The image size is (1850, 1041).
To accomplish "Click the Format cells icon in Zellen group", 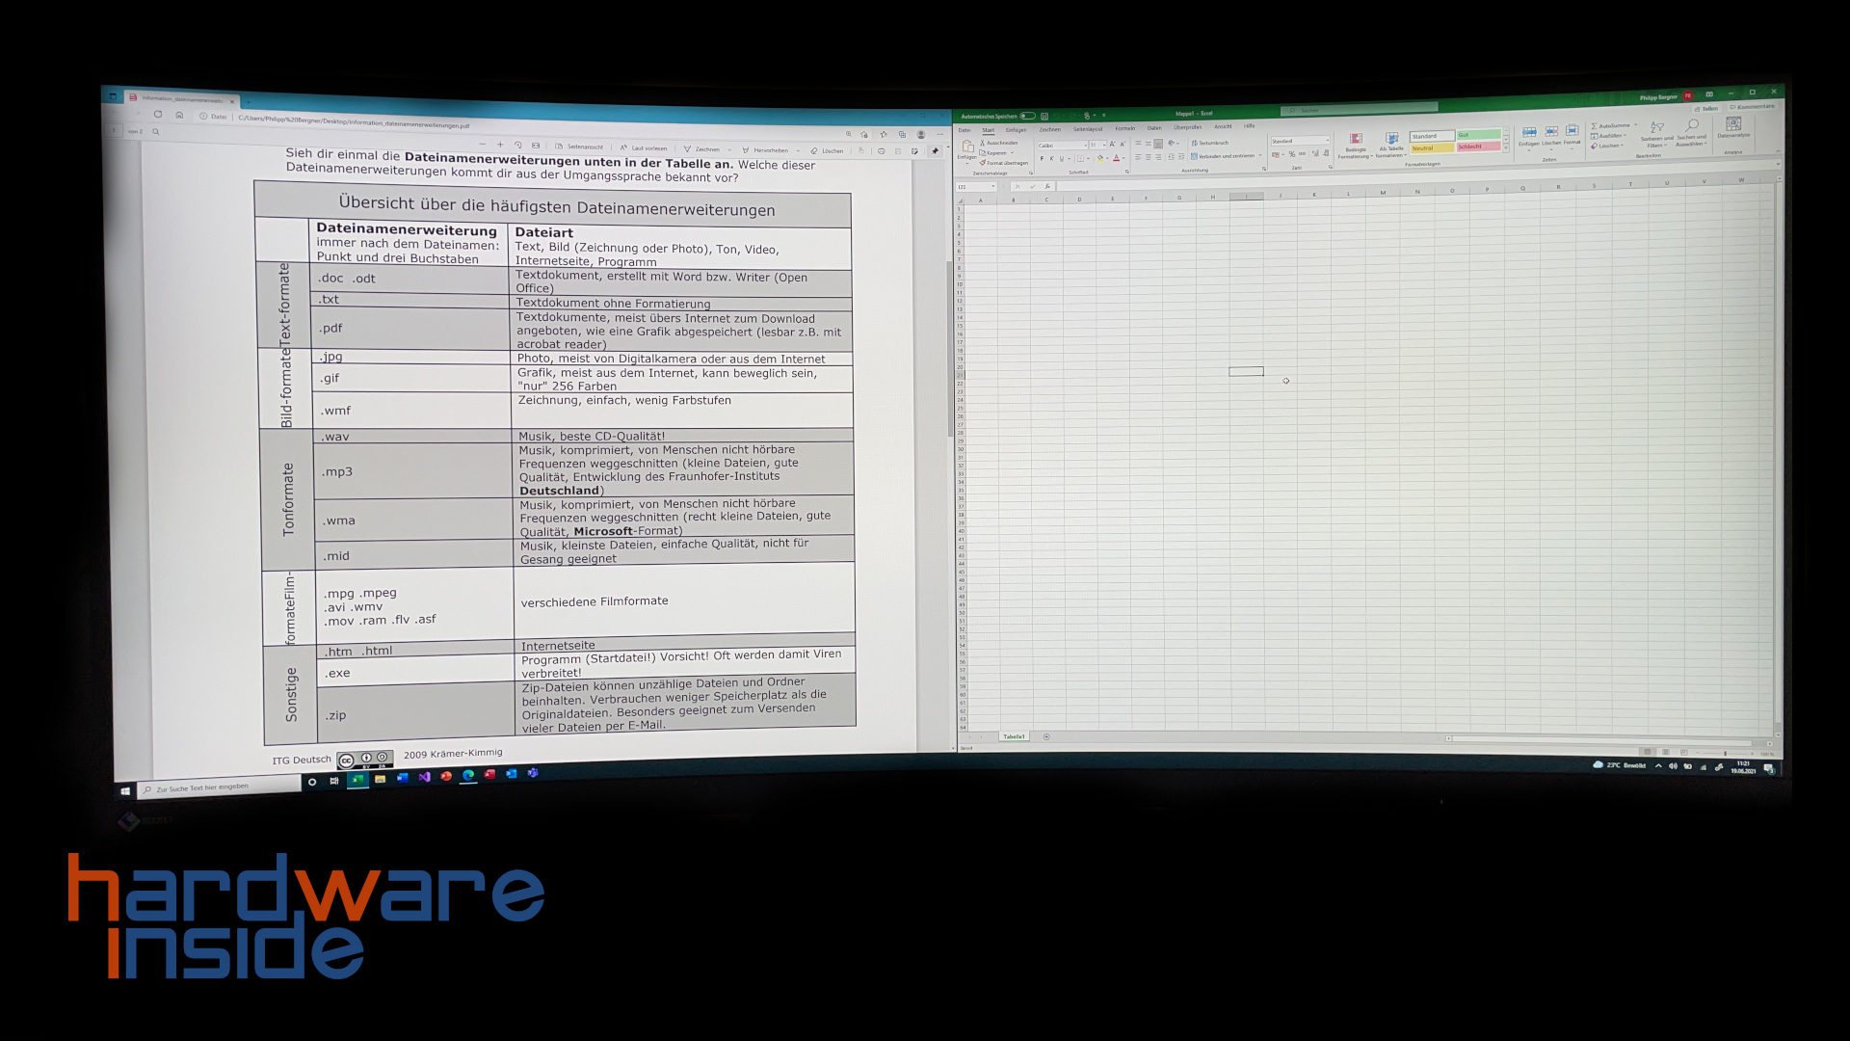I will (1572, 130).
